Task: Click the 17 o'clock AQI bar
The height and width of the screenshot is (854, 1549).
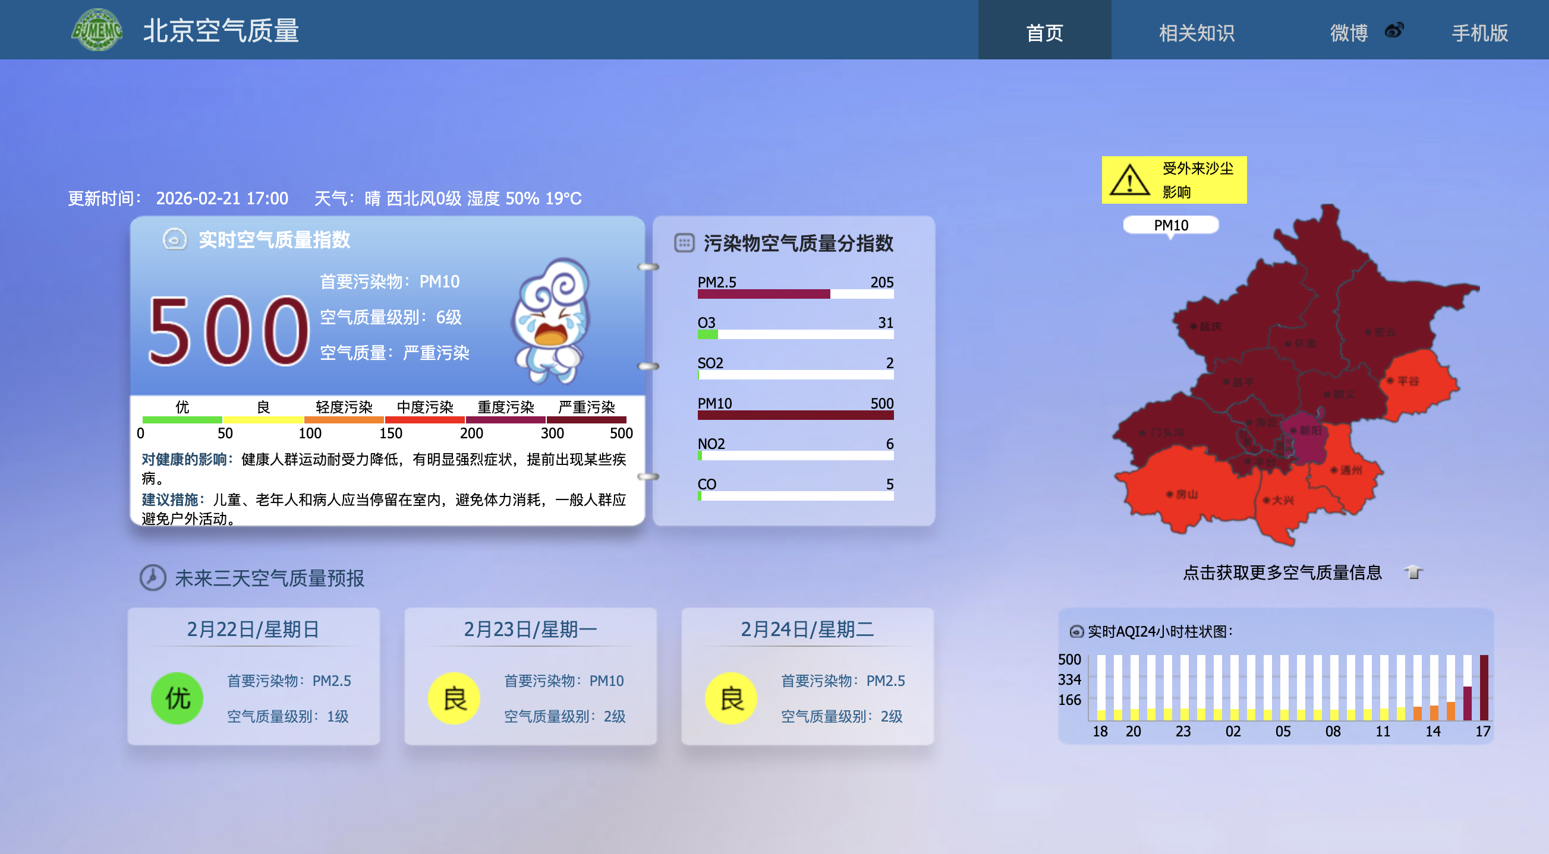Action: 1484,688
